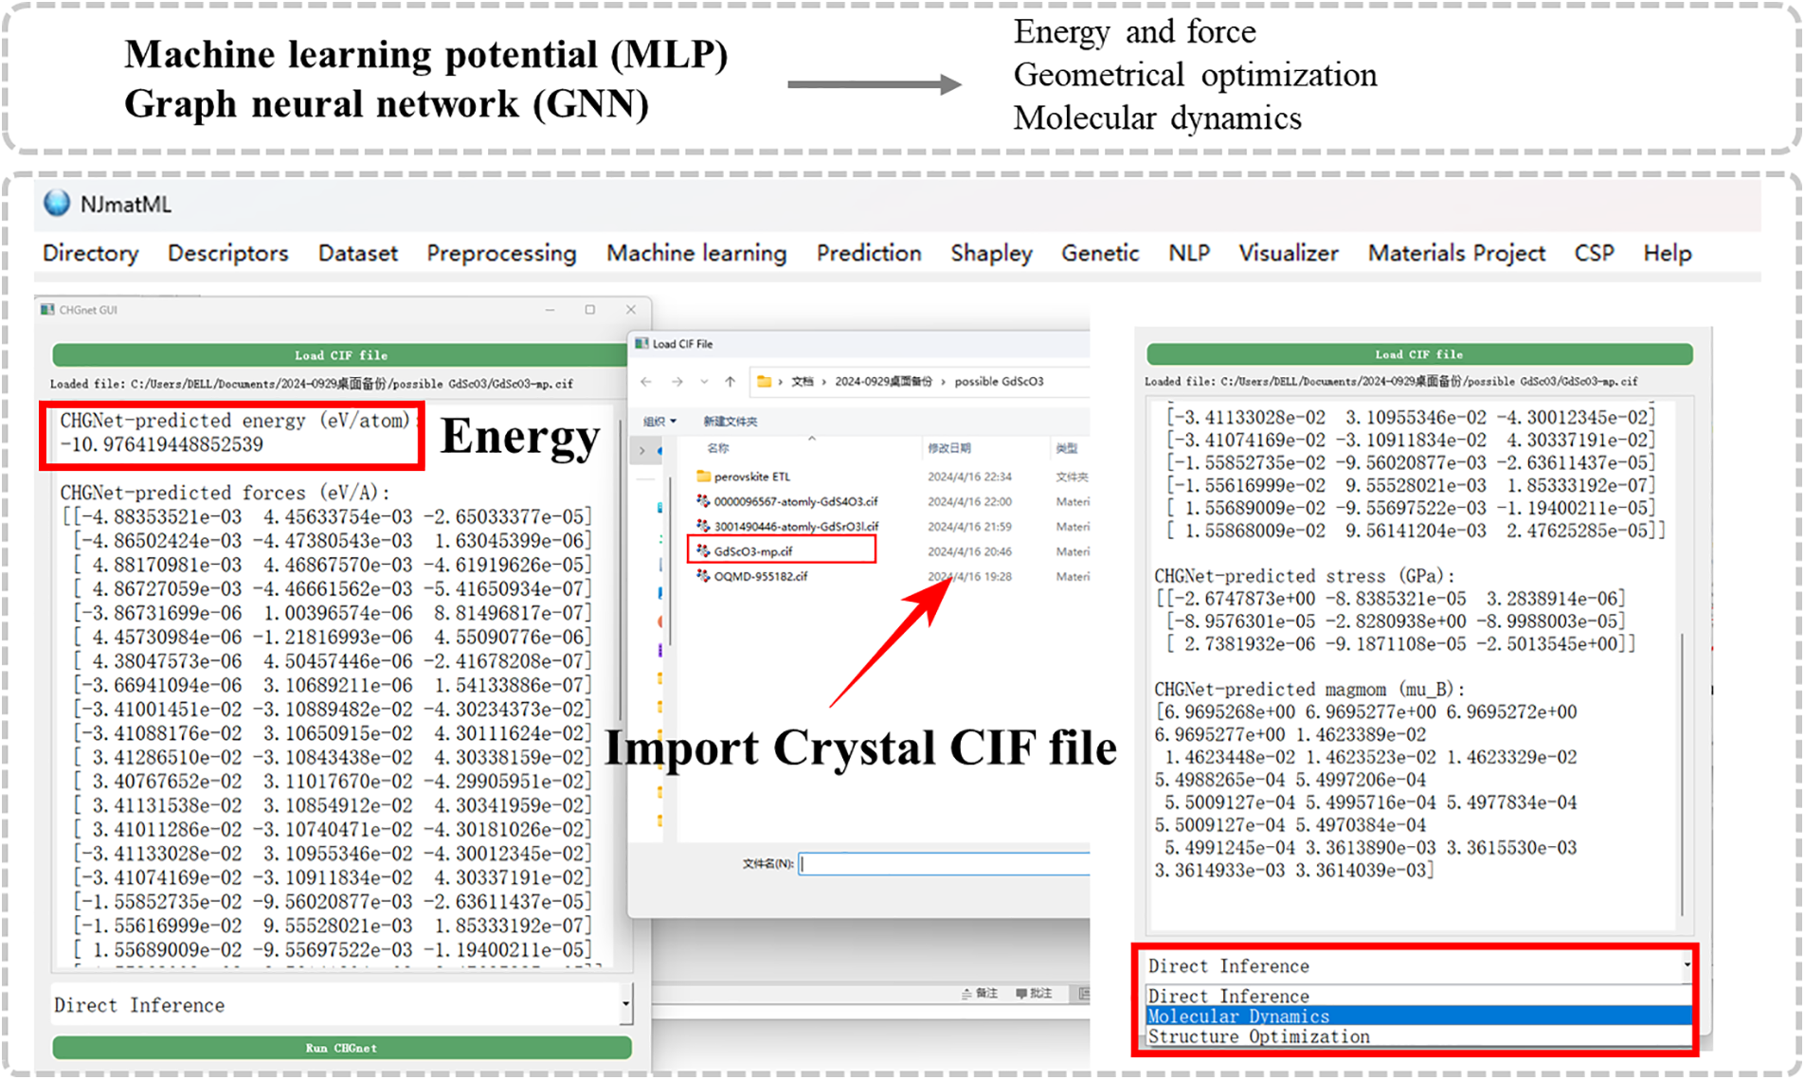Open the Materials Project menu

[1455, 254]
